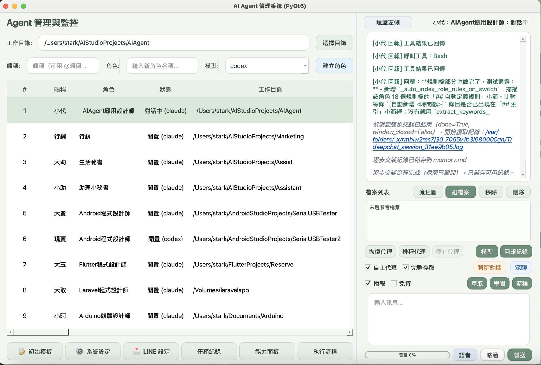Viewport: 541px width, 365px height.
Task: Click the 音量 0% volume bar
Action: [407, 355]
